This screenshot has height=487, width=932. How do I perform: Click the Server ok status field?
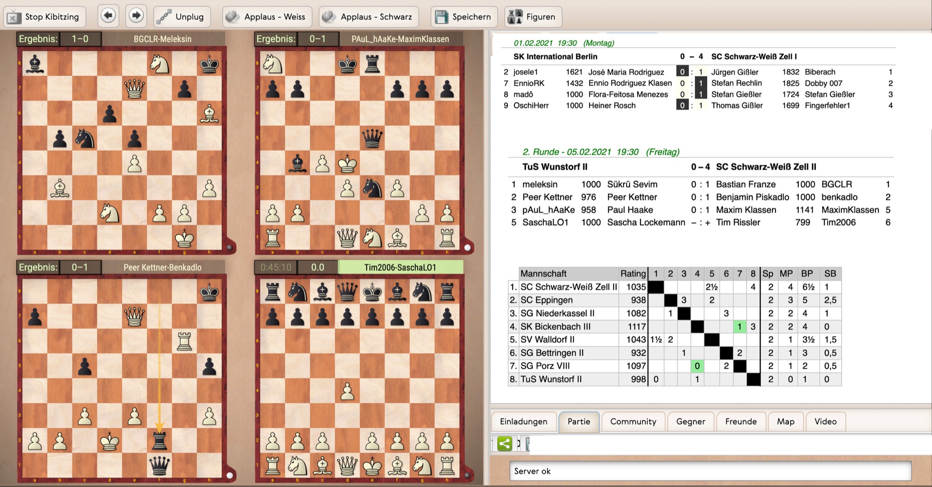point(710,471)
